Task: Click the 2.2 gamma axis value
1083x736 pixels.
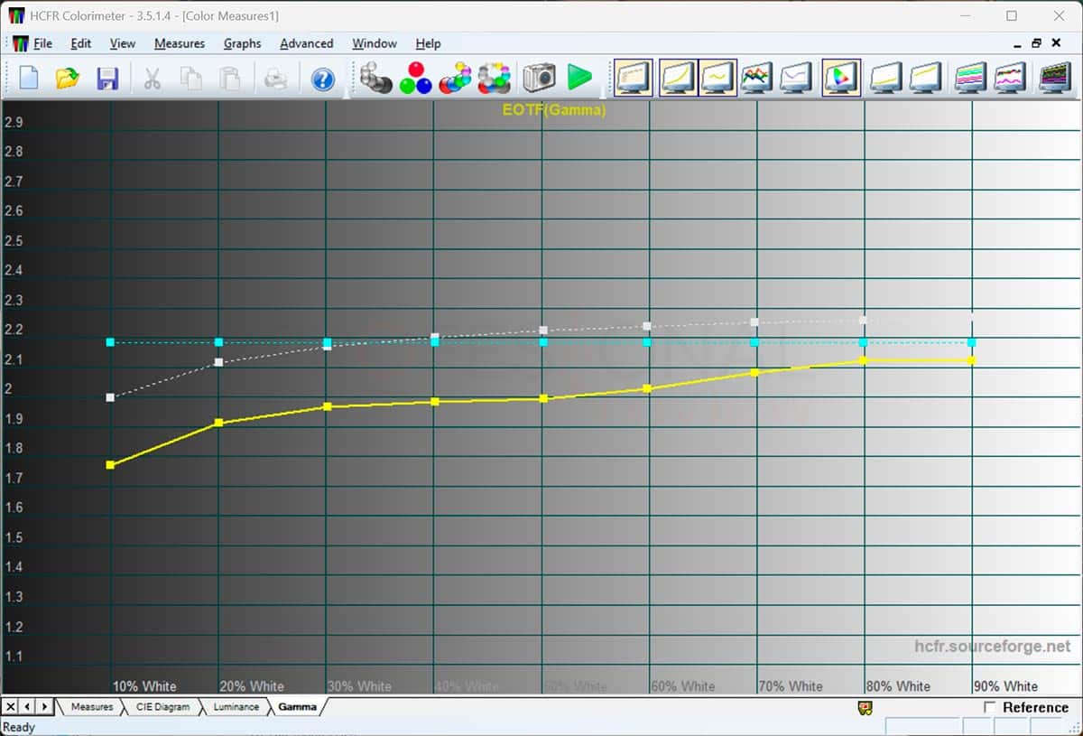Action: (x=14, y=330)
